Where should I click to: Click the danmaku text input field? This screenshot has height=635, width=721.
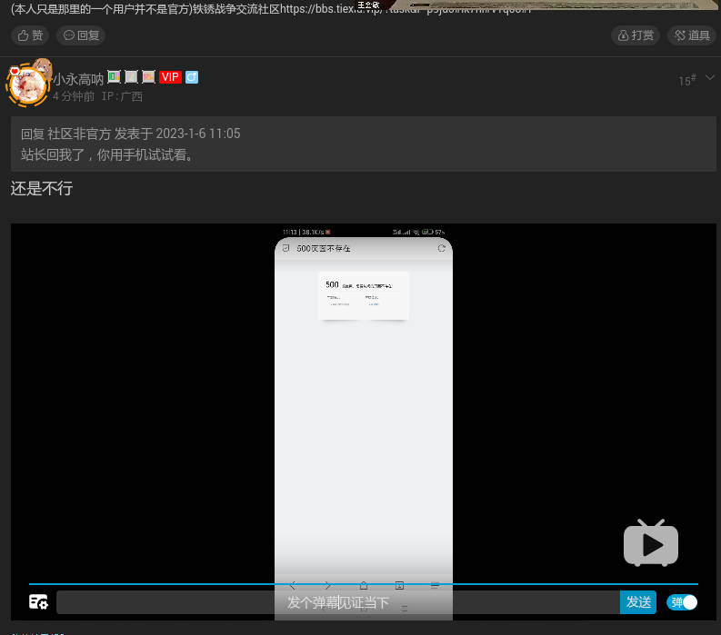[x=337, y=602]
